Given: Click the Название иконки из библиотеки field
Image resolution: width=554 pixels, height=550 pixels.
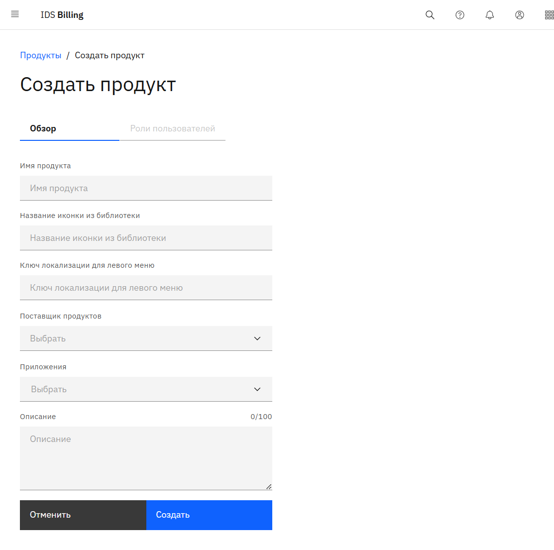Looking at the screenshot, I should click(x=146, y=238).
